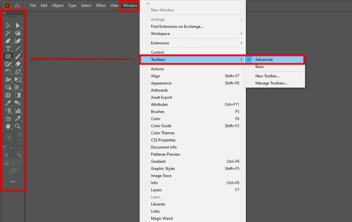352x222 pixels.
Task: Click Find Extensions on Exchange
Action: (177, 27)
